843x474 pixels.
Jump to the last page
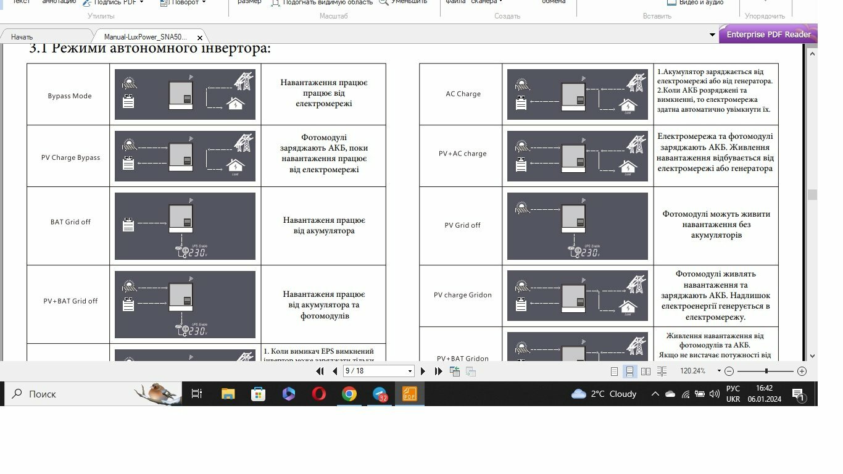[438, 371]
